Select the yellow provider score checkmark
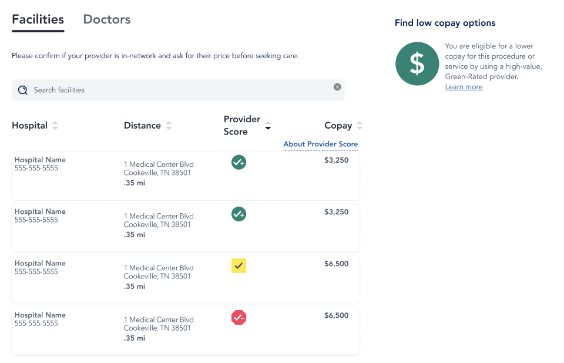Image resolution: width=564 pixels, height=363 pixels. coord(239,265)
